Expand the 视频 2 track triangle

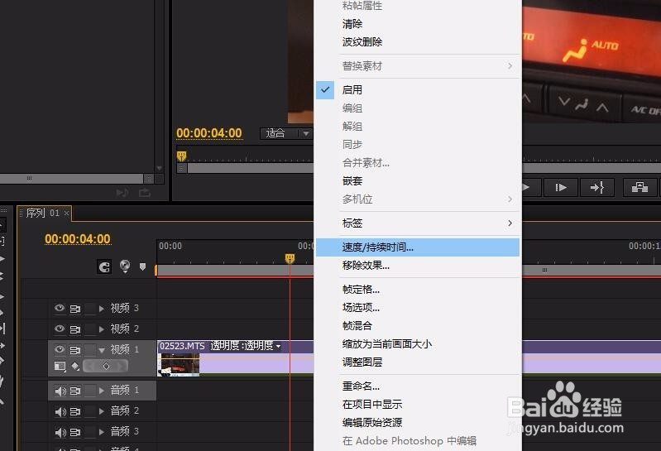101,329
